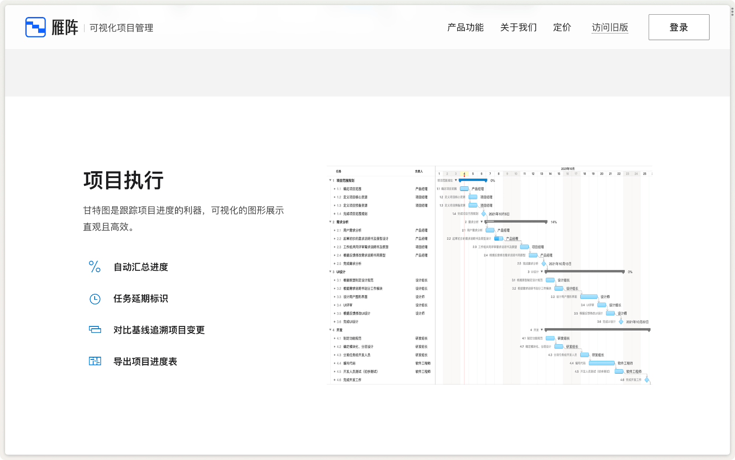Click the 雁阵 logo icon in header
Image resolution: width=735 pixels, height=460 pixels.
[35, 26]
